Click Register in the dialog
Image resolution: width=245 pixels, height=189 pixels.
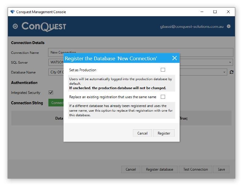(x=164, y=133)
